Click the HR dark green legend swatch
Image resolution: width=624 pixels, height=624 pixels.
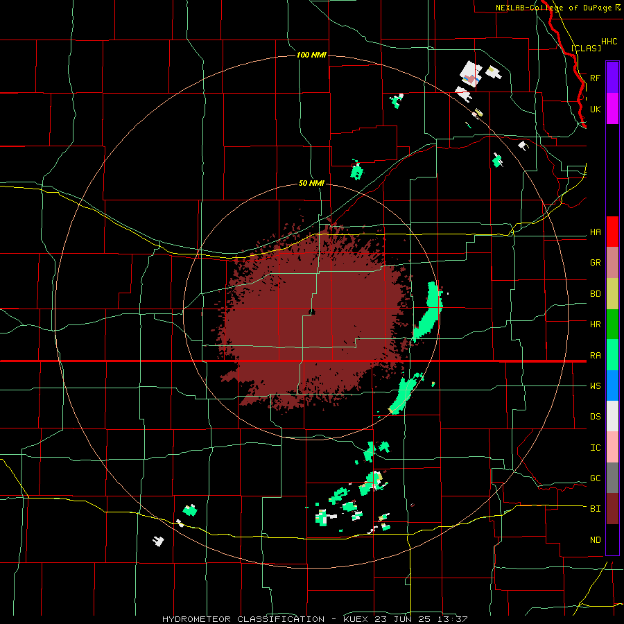[x=612, y=324]
